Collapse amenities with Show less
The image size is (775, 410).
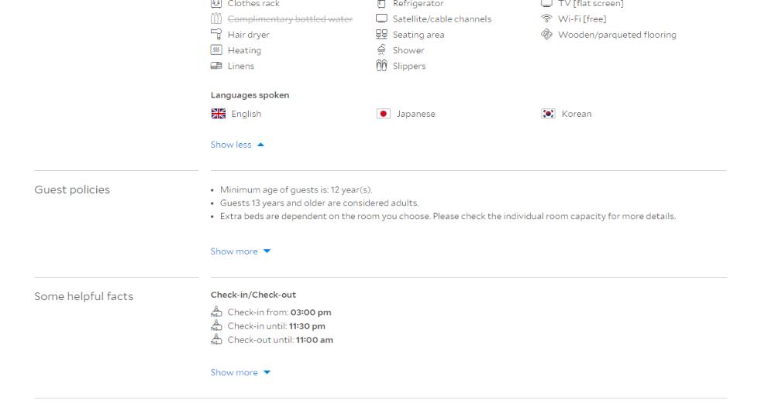237,145
